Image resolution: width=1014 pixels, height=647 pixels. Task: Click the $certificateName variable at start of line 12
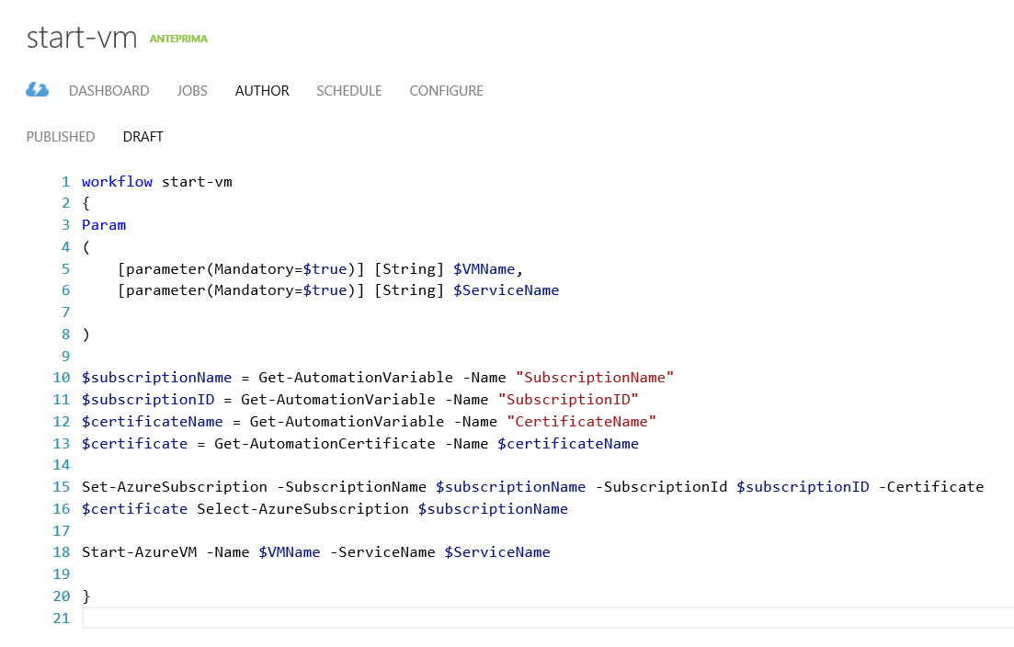[x=153, y=422]
